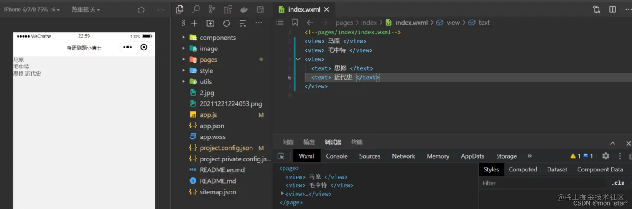Collapse all folders in explorer
This screenshot has height=209, width=632.
[x=242, y=23]
